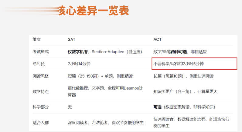Select the 维度 column header
Viewport: 242px width, 132px height.
point(36,40)
